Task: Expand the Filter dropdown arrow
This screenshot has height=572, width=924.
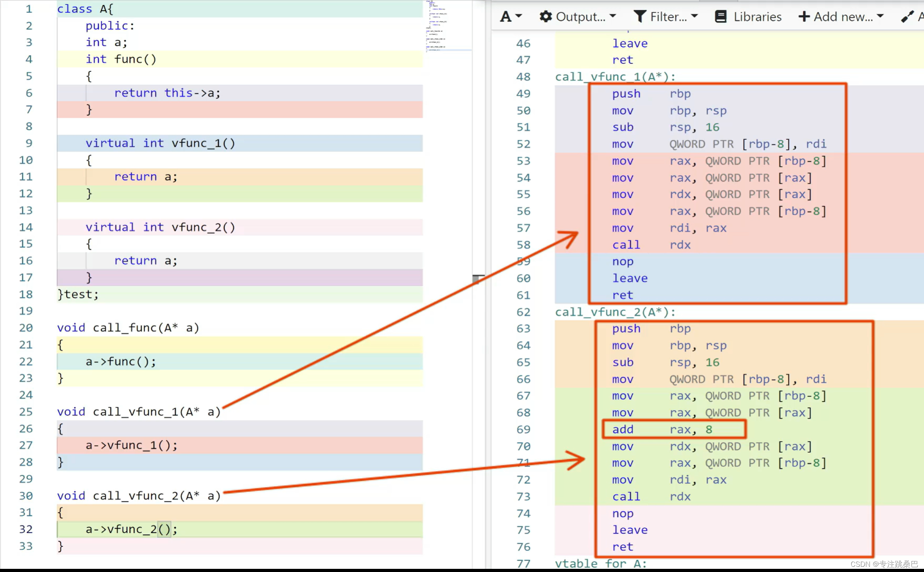Action: click(x=695, y=16)
